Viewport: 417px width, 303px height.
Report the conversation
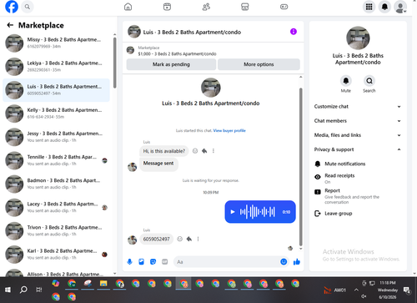(x=358, y=196)
